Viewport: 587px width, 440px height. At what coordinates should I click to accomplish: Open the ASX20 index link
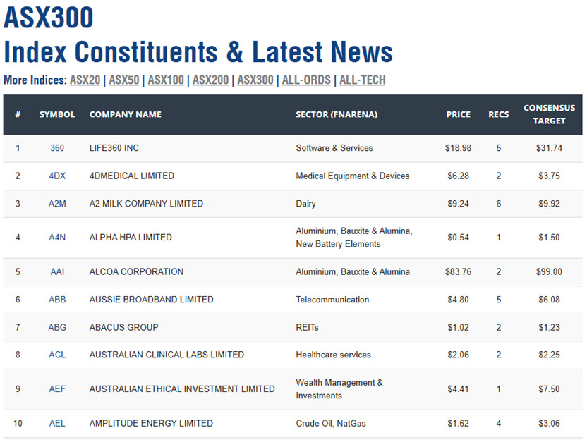pos(85,80)
